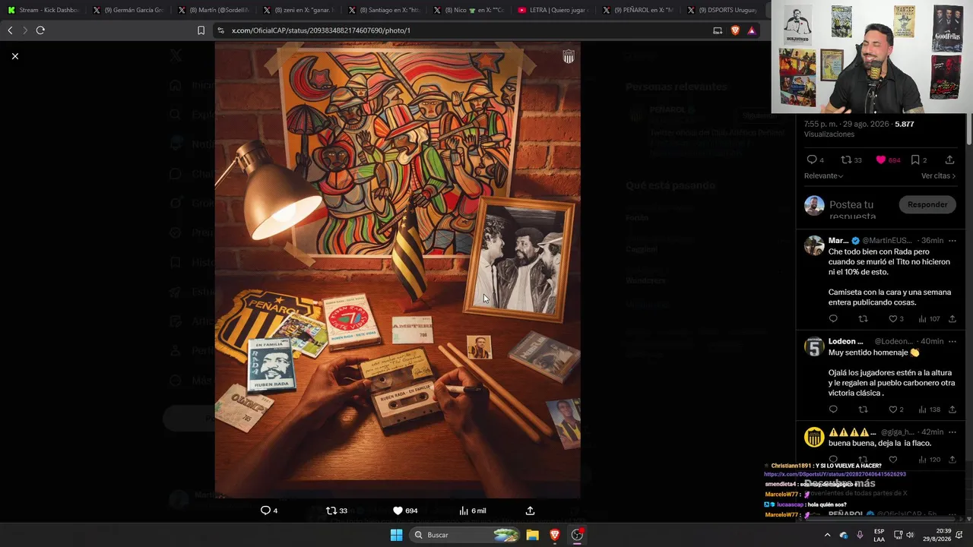Open File Explorer from the taskbar
973x547 pixels.
[533, 535]
